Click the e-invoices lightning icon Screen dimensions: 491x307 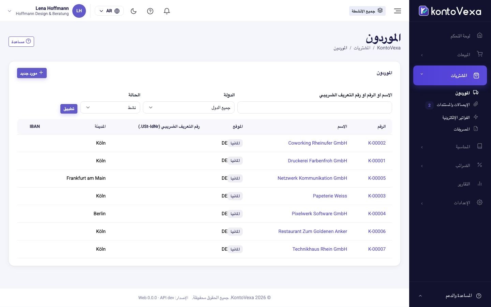coord(476,117)
